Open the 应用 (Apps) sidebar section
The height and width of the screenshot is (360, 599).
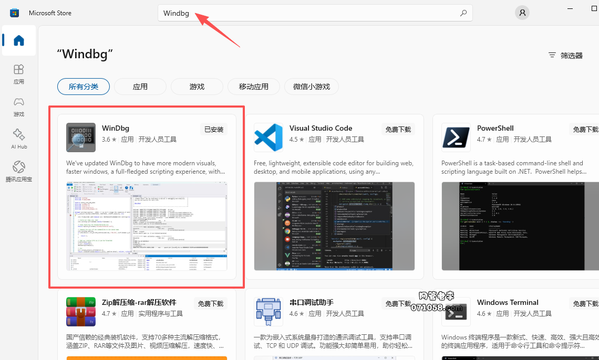point(19,74)
